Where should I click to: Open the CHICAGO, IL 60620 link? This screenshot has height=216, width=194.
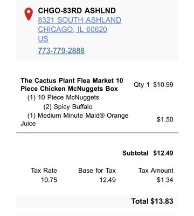pyautogui.click(x=72, y=29)
